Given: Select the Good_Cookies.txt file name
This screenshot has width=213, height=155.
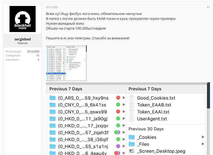Looking at the screenshot, I should [156, 98].
